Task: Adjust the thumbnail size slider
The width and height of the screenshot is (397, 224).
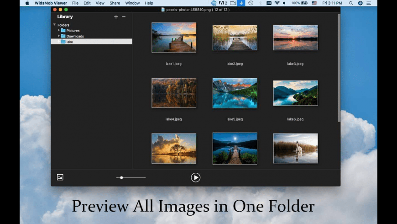Action: tap(121, 177)
